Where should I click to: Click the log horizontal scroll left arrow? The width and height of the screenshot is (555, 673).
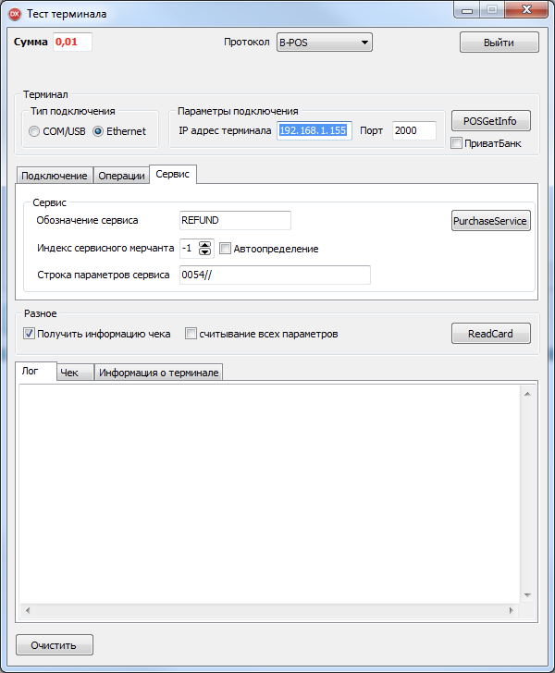(x=28, y=610)
